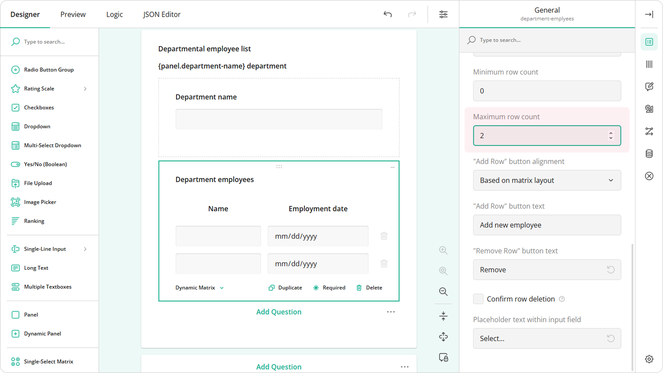663x373 pixels.
Task: Expand Dynamic Matrix question type dropdown
Action: [x=199, y=288]
